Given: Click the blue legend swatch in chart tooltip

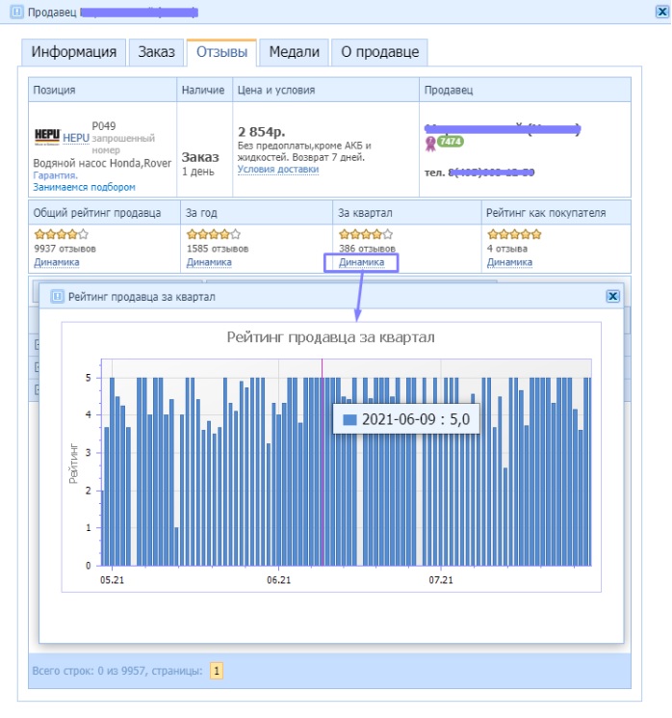Looking at the screenshot, I should (x=349, y=419).
